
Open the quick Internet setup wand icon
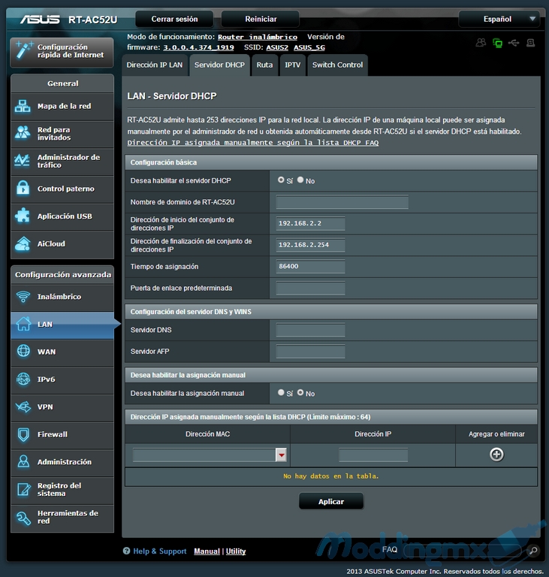[x=23, y=50]
